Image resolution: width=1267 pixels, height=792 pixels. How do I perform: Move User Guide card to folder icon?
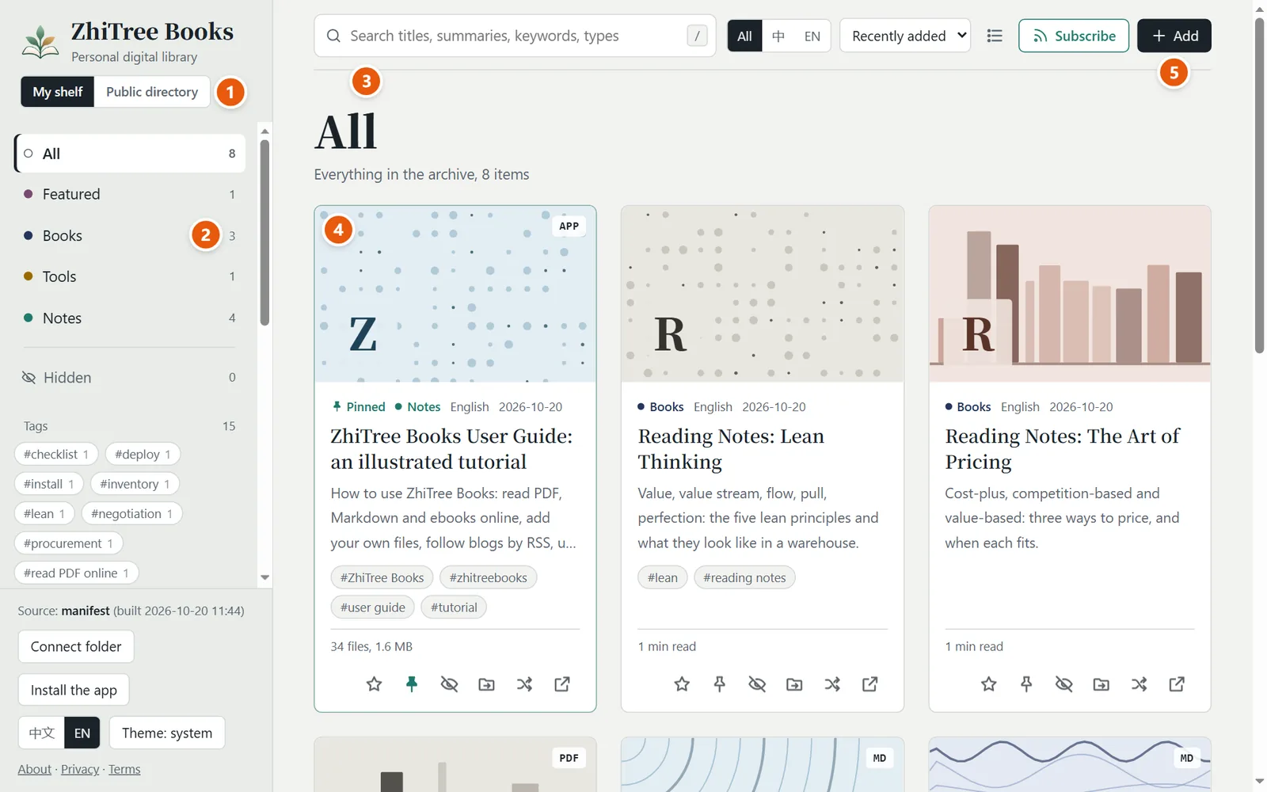487,683
